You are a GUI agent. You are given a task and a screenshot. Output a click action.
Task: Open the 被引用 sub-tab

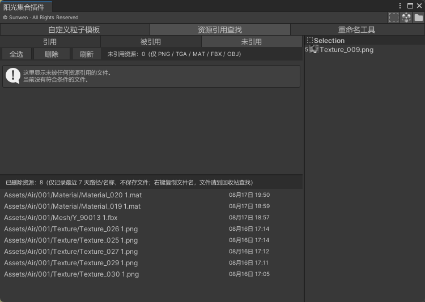pos(150,42)
